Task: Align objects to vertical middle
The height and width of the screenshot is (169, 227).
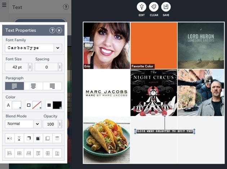Action: point(48,153)
